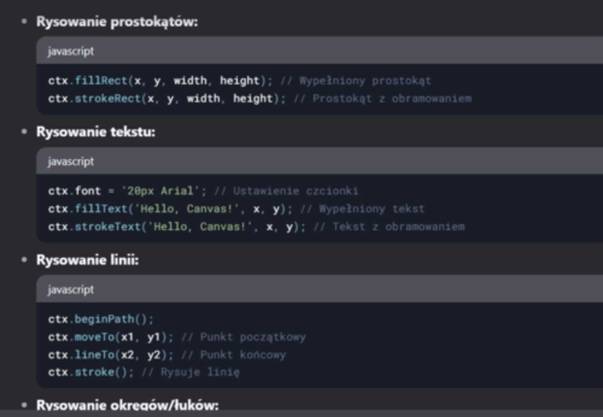Click comment 'Tekst z obramowaniem'

(389, 227)
